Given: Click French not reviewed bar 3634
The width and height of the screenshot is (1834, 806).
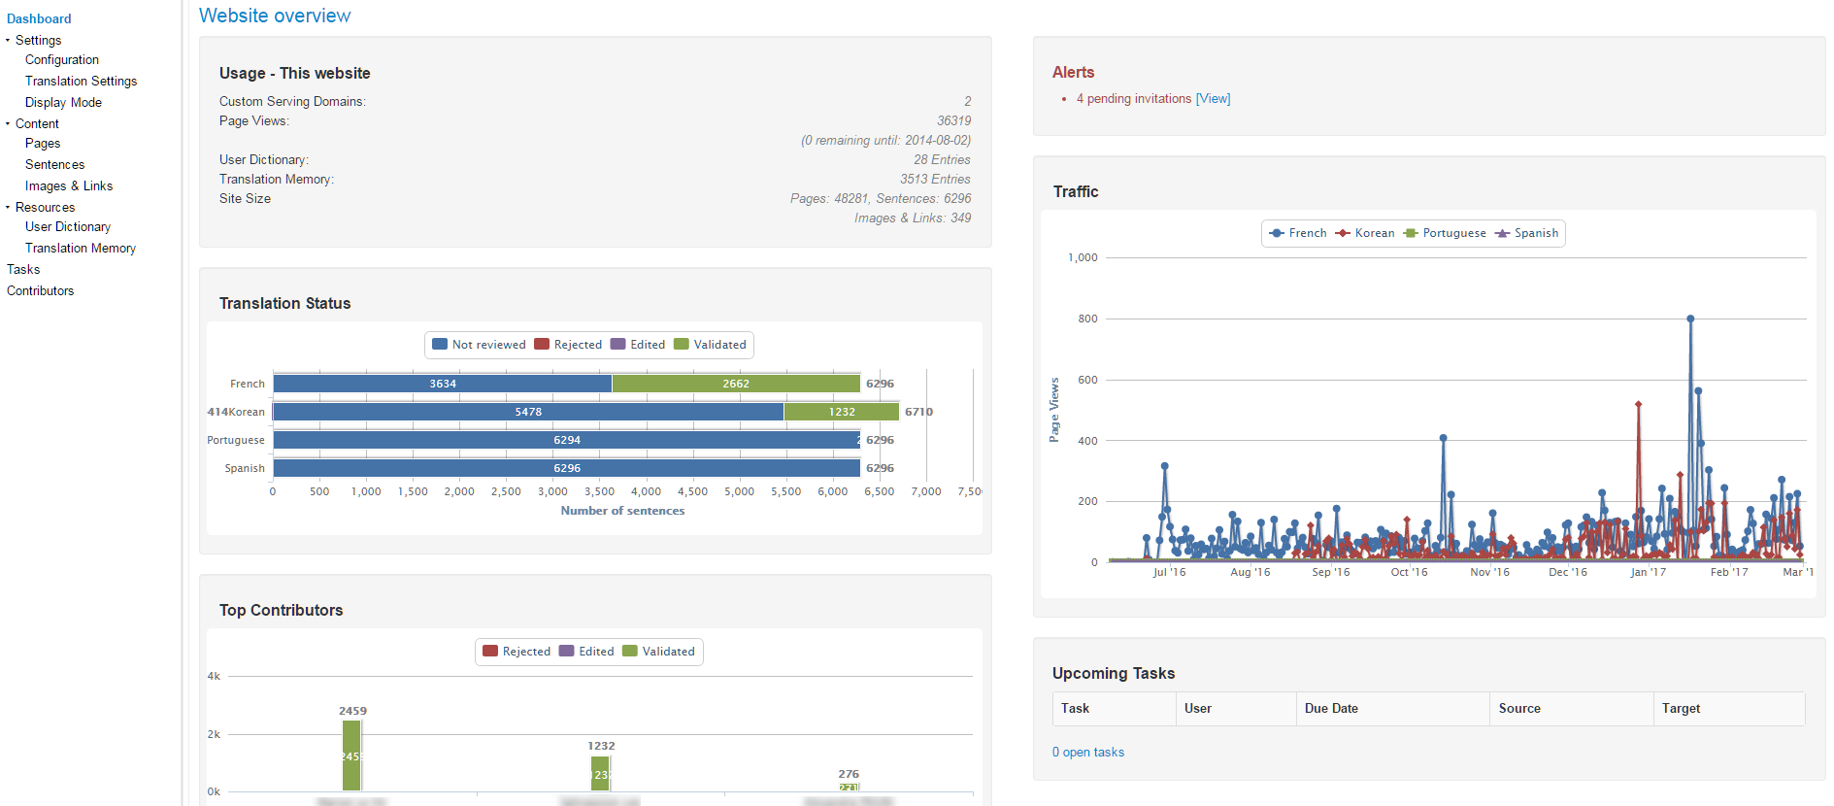Looking at the screenshot, I should click(443, 384).
